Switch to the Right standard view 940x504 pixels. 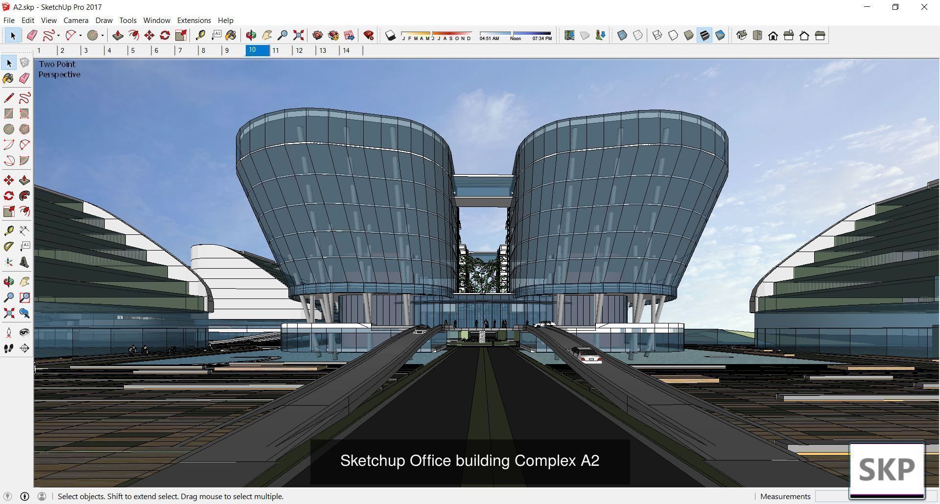[x=789, y=35]
